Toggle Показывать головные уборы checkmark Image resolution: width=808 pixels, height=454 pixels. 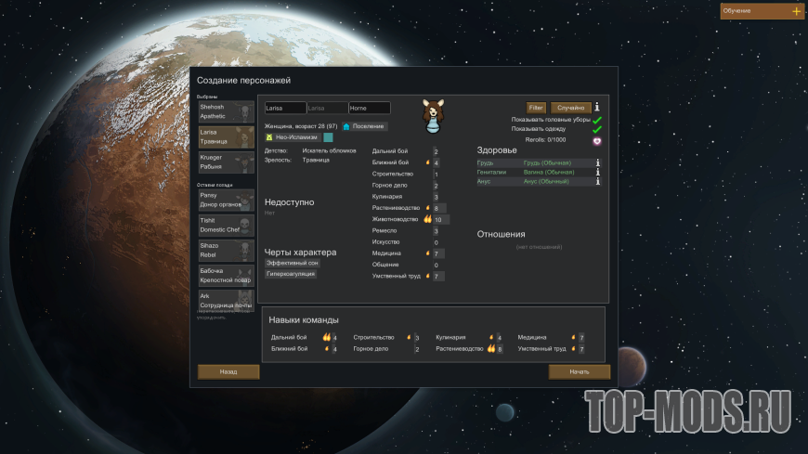click(x=597, y=119)
